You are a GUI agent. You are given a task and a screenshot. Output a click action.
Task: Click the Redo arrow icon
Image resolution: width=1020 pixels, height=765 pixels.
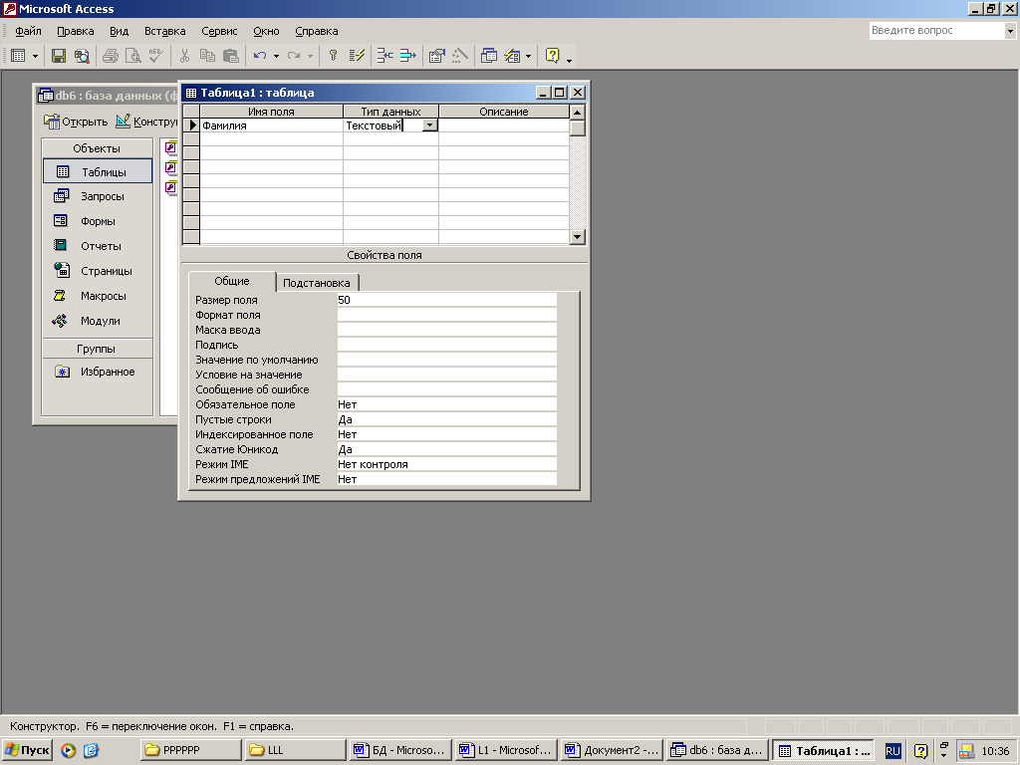(294, 56)
